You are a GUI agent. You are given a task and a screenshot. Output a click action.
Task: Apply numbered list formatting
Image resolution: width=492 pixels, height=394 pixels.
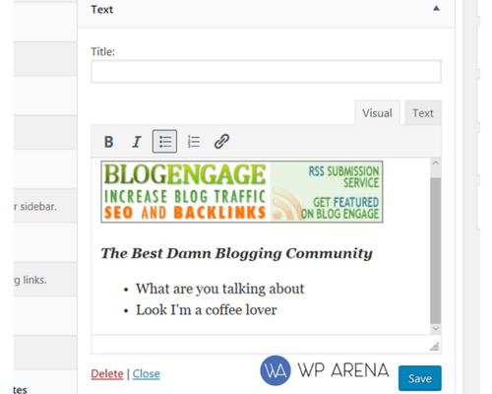point(193,142)
